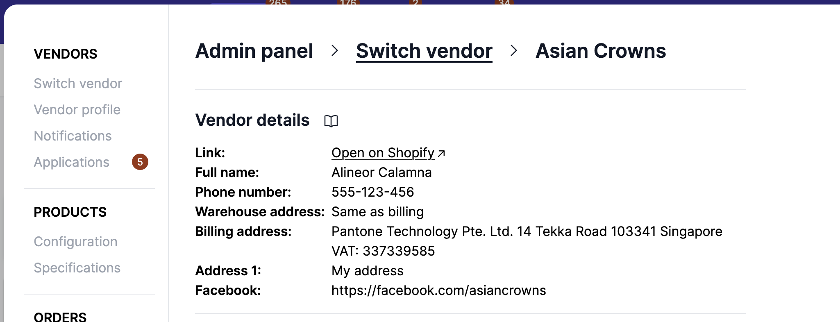840x322 pixels.
Task: Open Specifications under Products
Action: coord(77,268)
